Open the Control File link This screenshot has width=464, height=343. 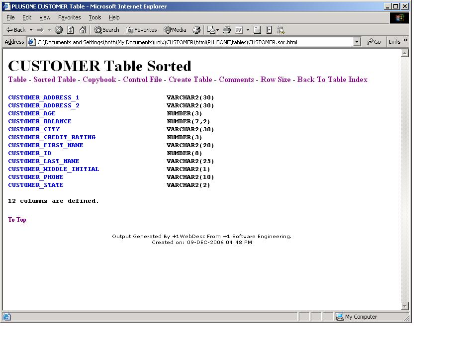(142, 80)
